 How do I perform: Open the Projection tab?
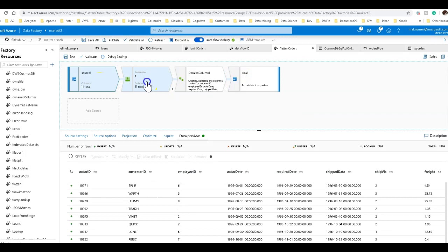click(x=129, y=136)
